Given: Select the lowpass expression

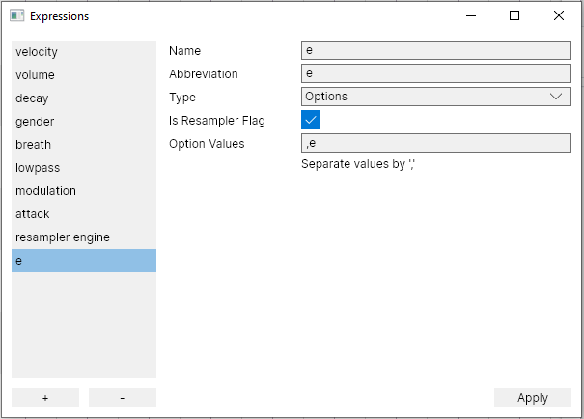Looking at the screenshot, I should coord(83,168).
